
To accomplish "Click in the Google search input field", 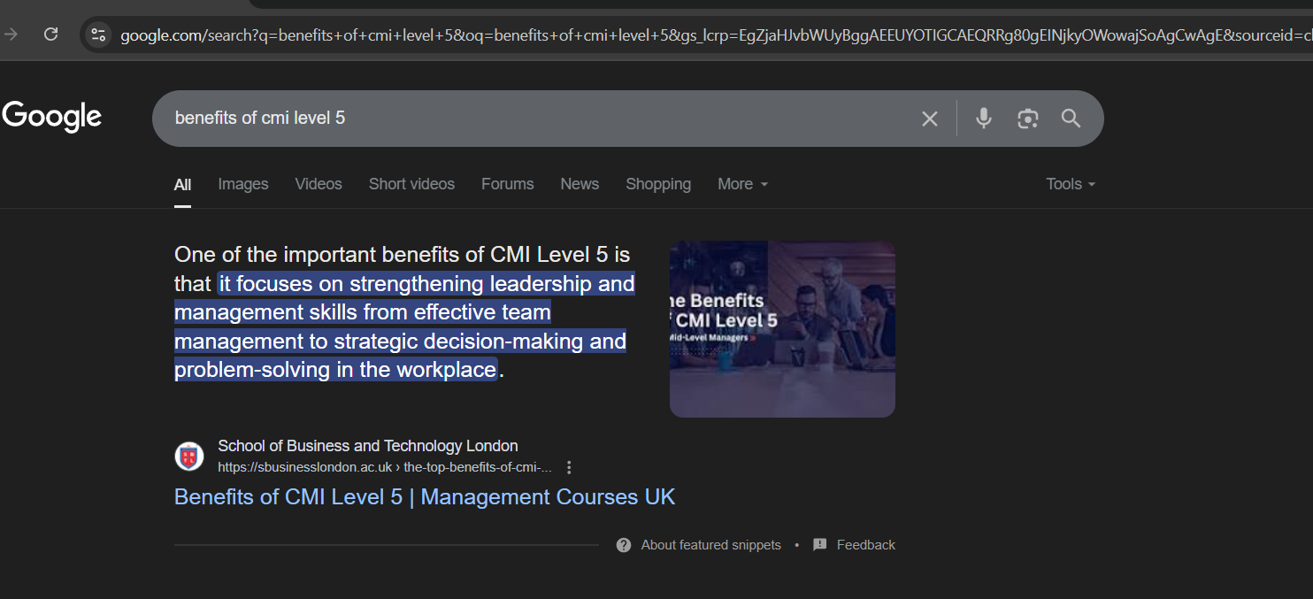I will 531,119.
